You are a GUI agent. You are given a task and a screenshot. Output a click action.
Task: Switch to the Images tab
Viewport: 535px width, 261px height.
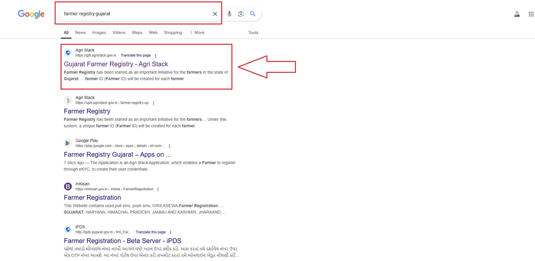pos(99,32)
